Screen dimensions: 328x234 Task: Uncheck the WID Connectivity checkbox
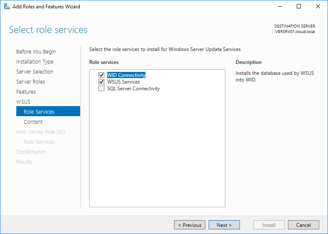click(101, 75)
